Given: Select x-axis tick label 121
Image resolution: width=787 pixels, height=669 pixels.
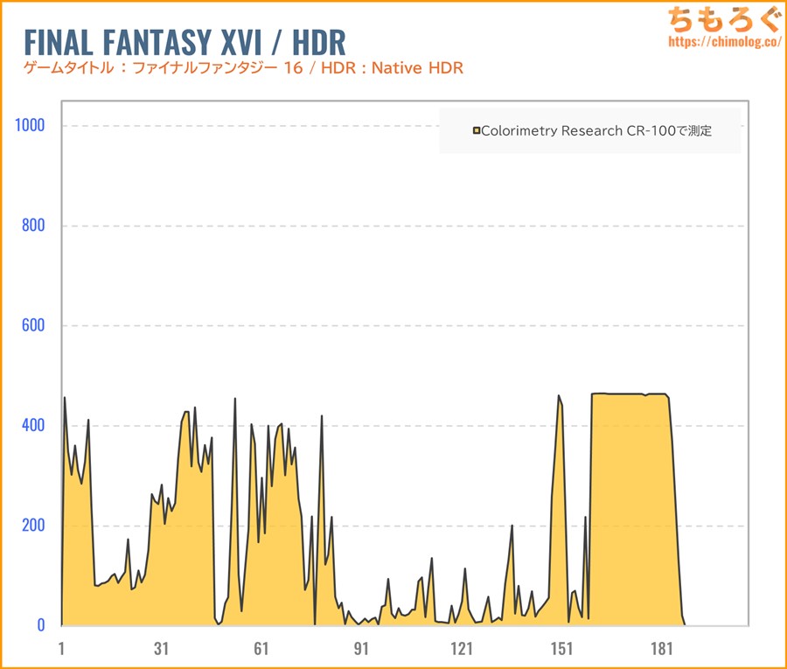Looking at the screenshot, I should (462, 649).
